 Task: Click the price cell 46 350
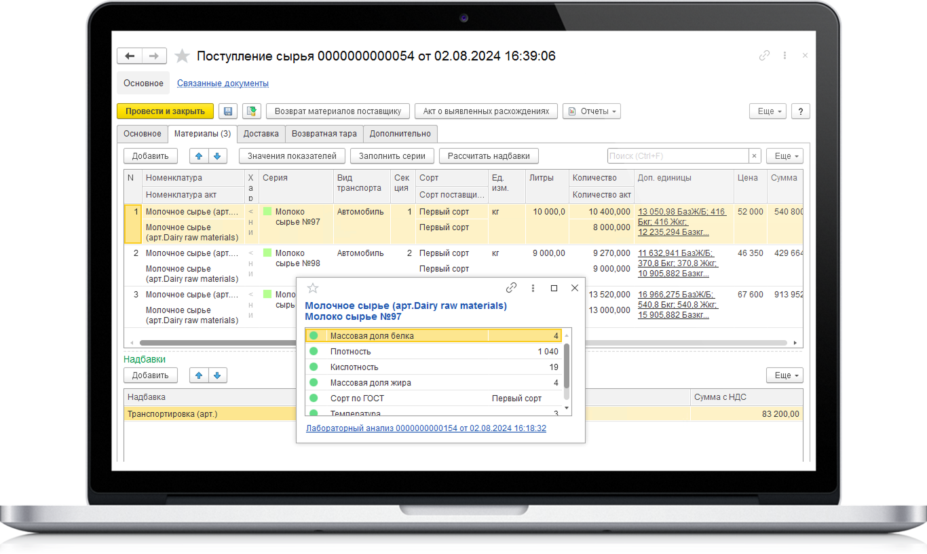(x=750, y=253)
